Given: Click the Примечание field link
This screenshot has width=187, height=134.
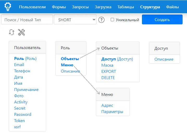Looking at the screenshot, I should click(26, 90).
